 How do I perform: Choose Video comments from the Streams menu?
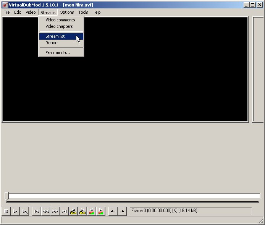click(x=61, y=20)
